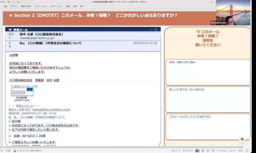Open the デザイン ribbon tab
The image size is (256, 153).
pyautogui.click(x=14, y=6)
